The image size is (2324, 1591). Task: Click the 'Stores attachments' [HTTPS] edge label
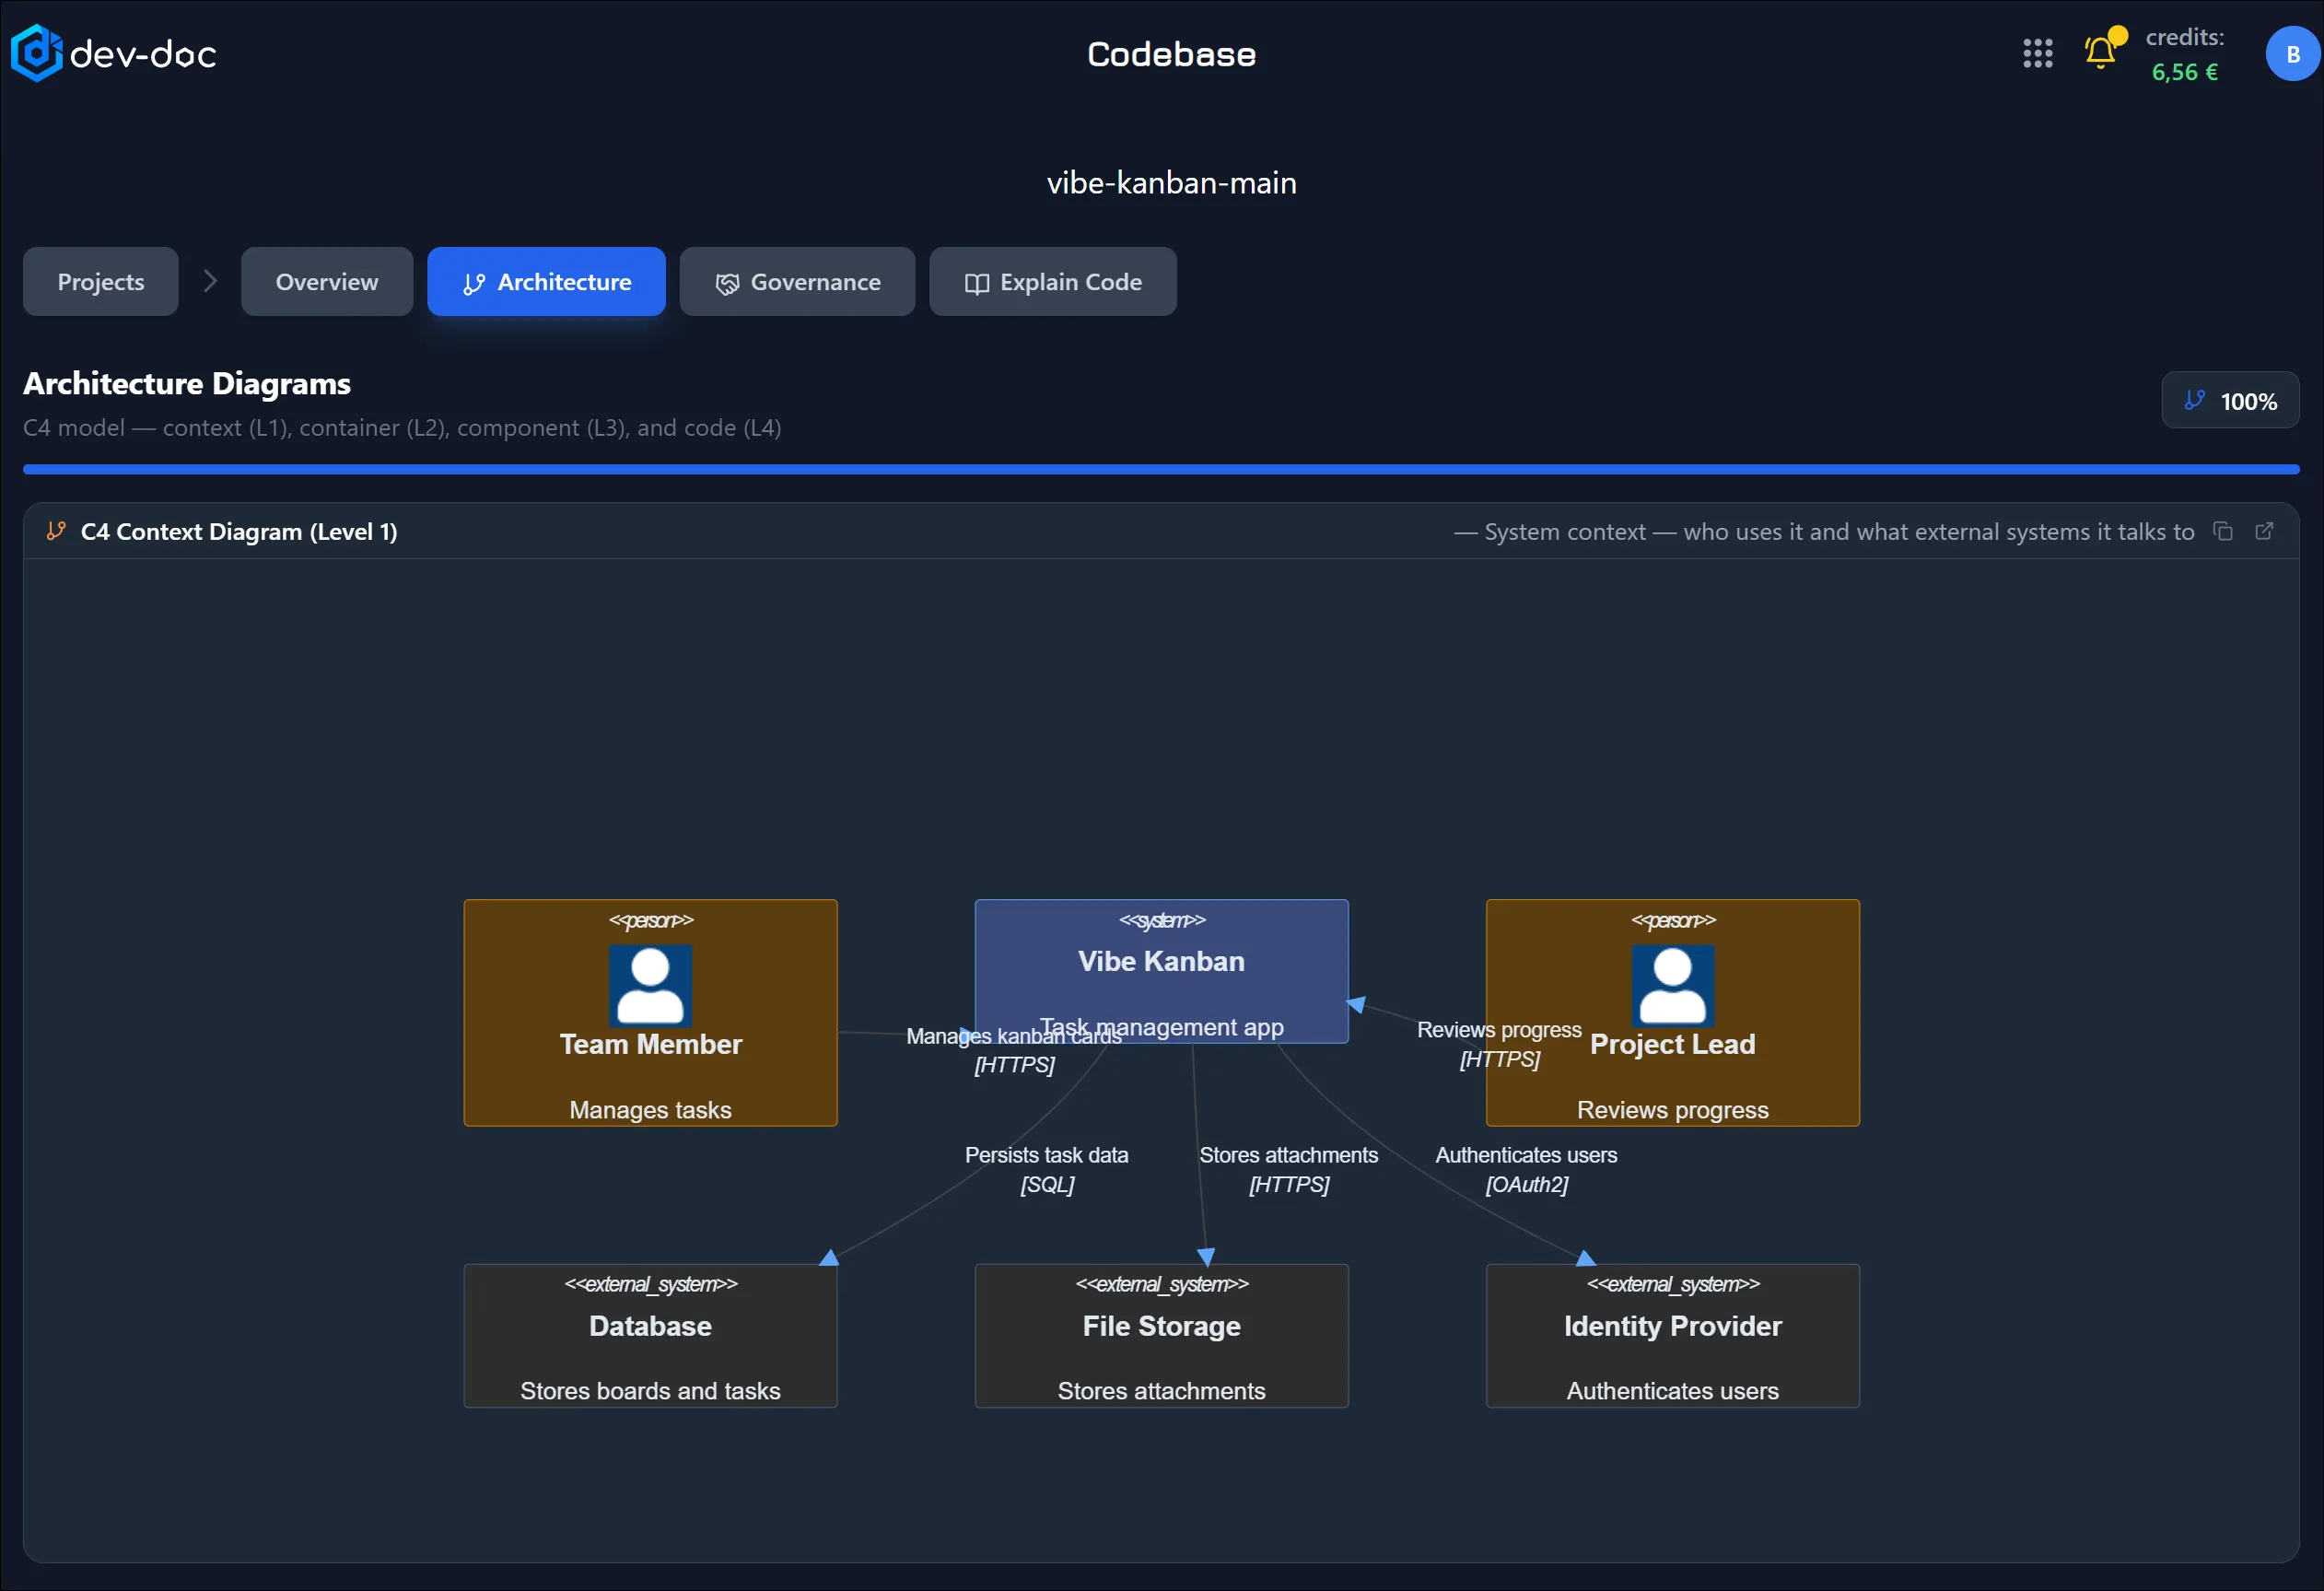coord(1288,1170)
